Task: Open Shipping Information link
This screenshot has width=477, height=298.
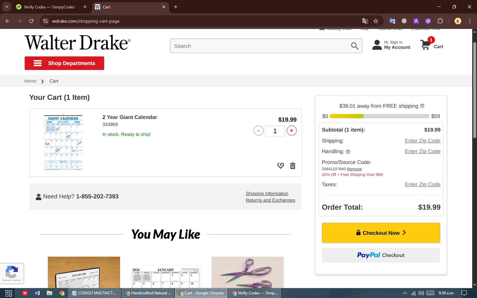Action: (267, 193)
